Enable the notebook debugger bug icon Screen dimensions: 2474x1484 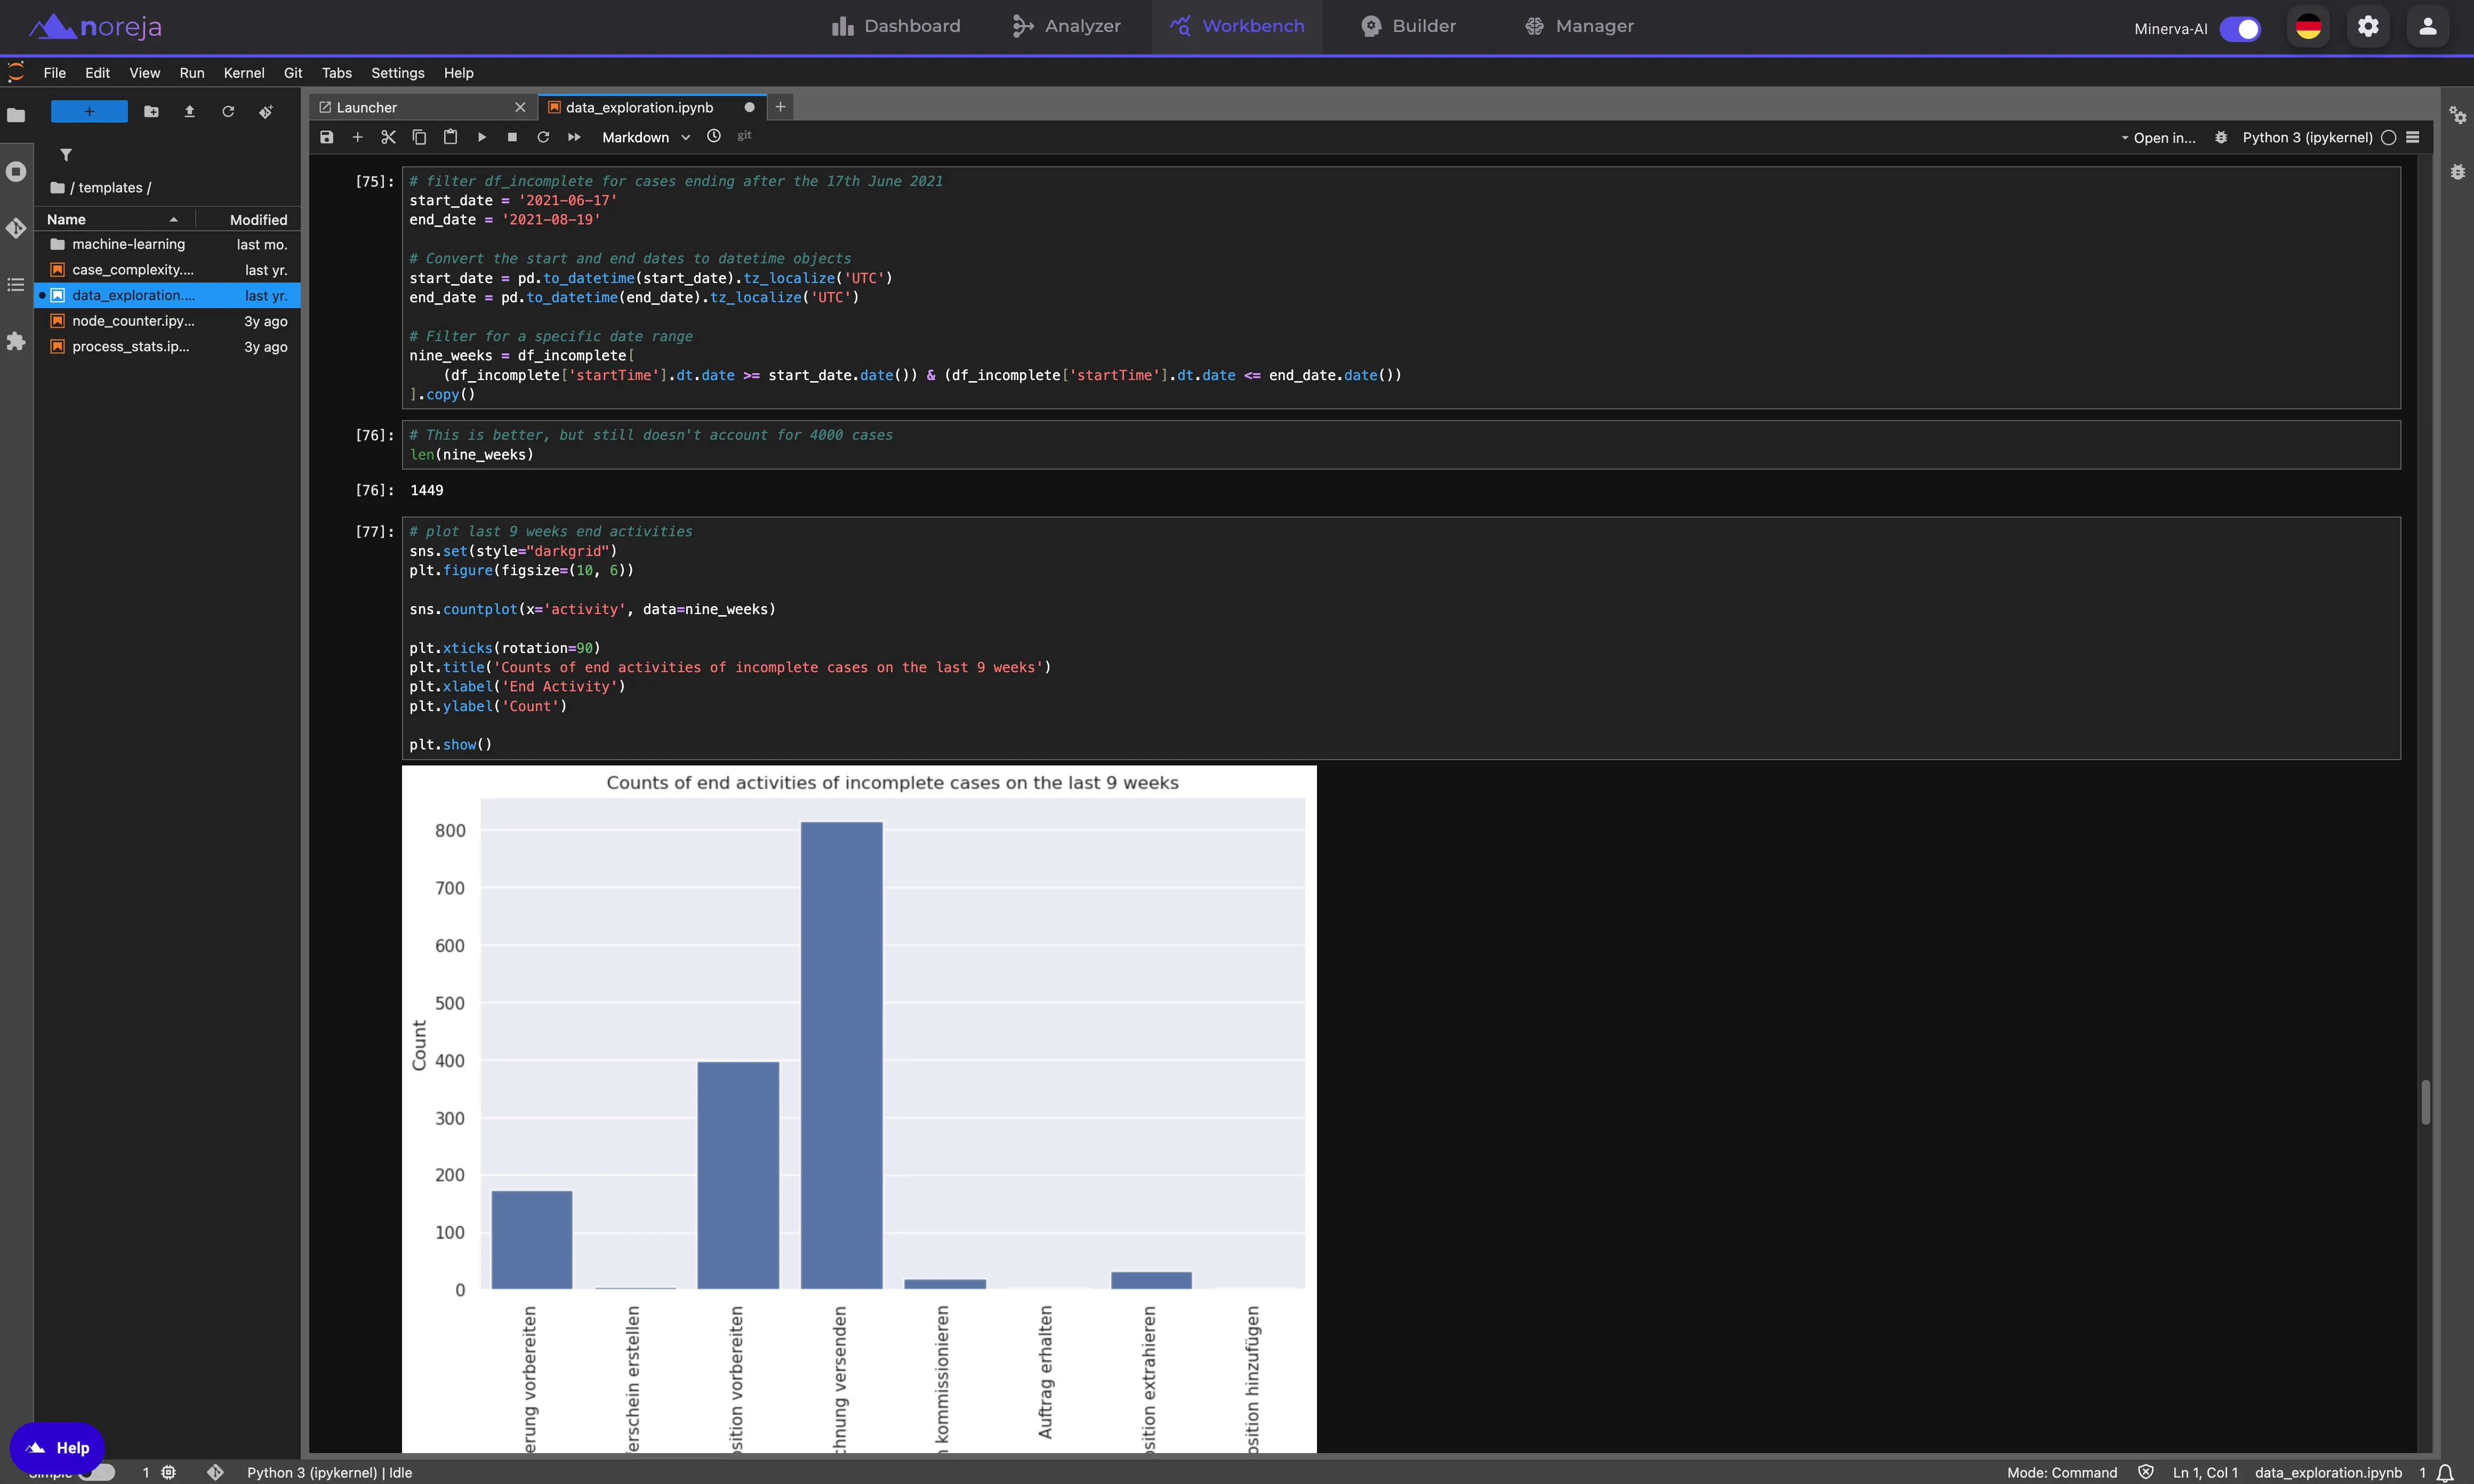[2221, 137]
